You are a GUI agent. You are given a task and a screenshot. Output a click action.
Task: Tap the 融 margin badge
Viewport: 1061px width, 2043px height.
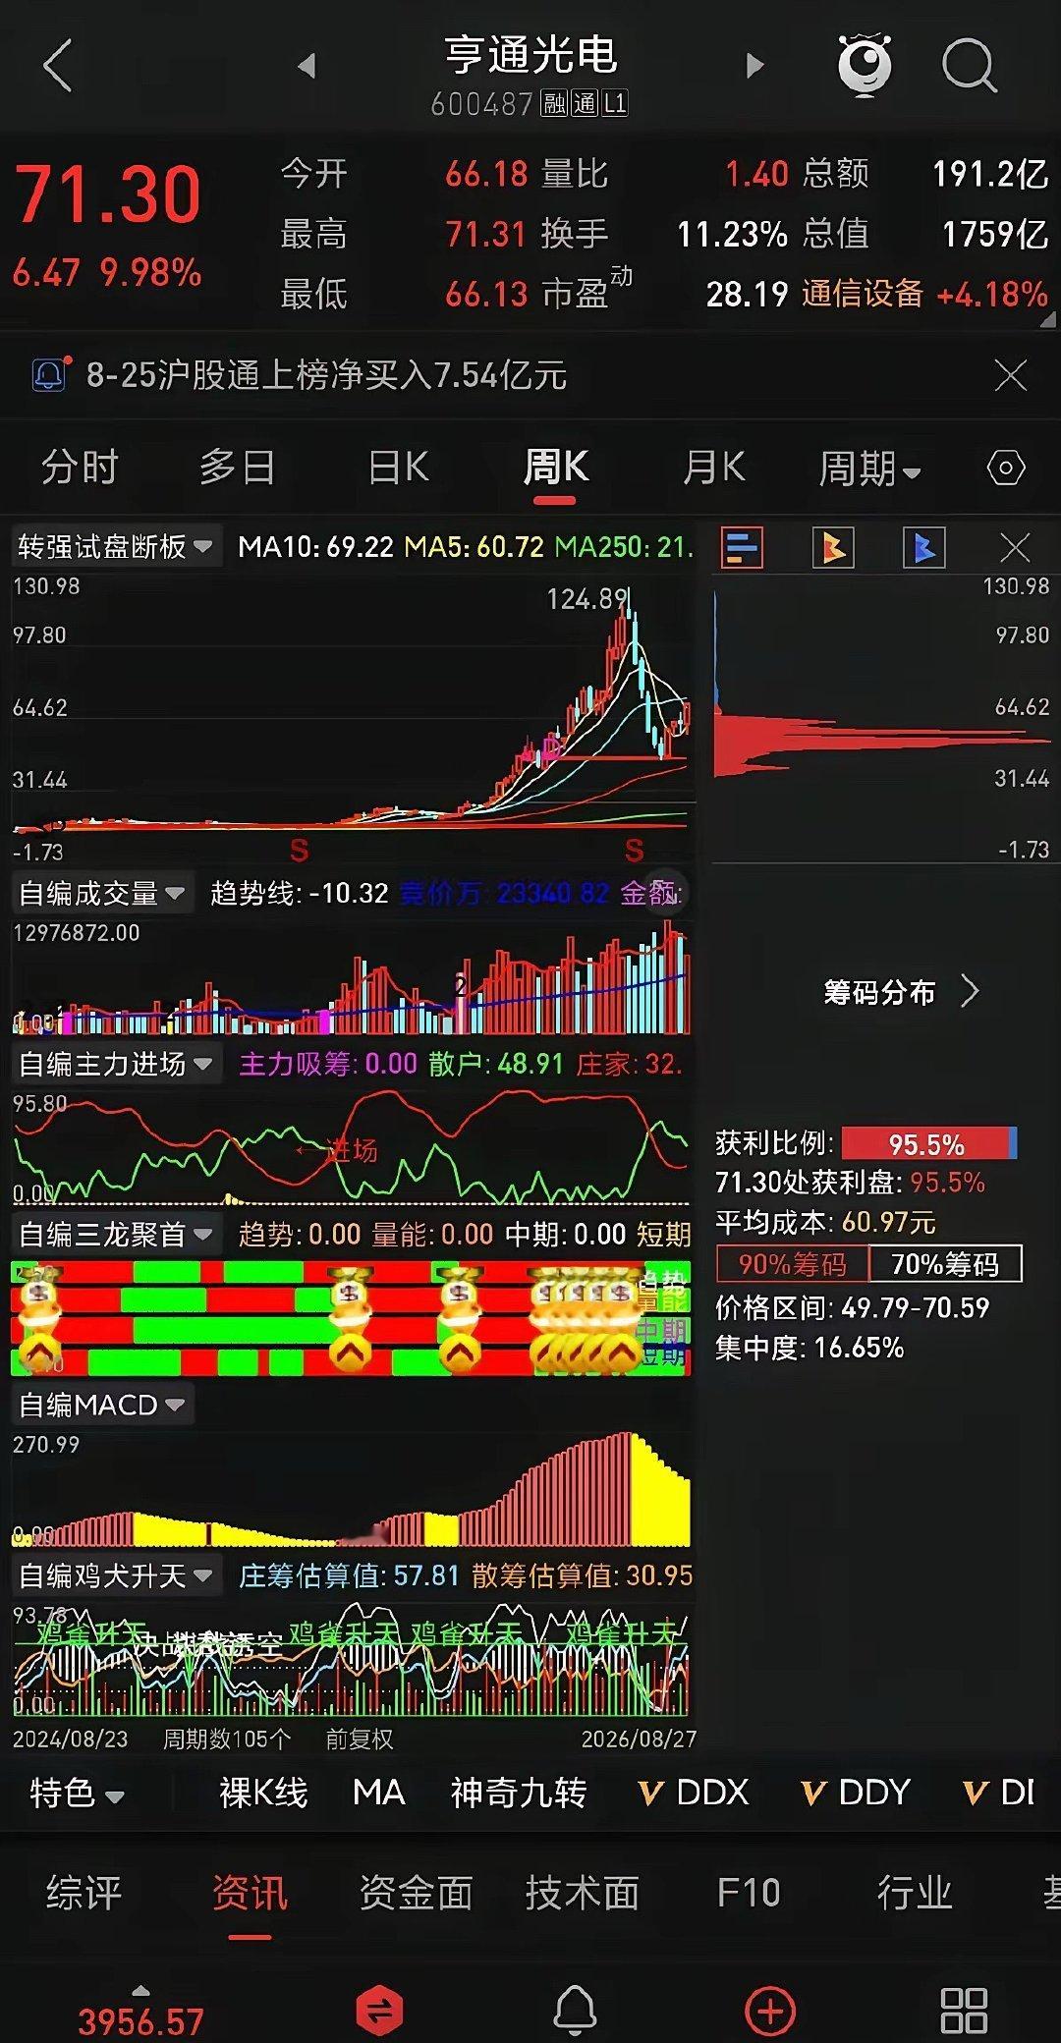pyautogui.click(x=555, y=103)
